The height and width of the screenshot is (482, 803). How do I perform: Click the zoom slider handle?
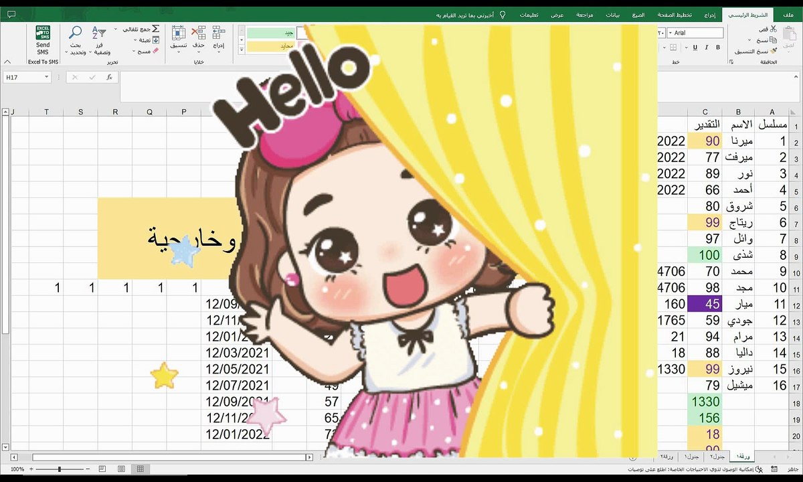(x=60, y=469)
